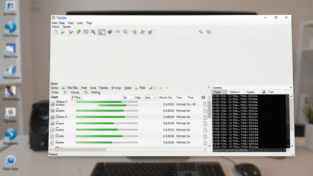Screen dimensions: 313x176
Task: Open the "Ron" dropdown in the queue header
Action: coord(150,97)
